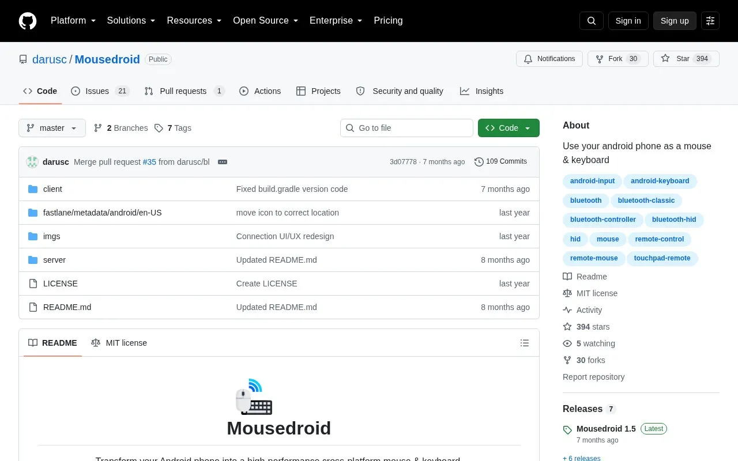Open the search magnifier button
This screenshot has height=461, width=738.
tap(592, 21)
